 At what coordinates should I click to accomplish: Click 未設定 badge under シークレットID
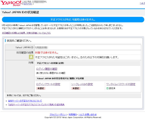(x=76, y=88)
